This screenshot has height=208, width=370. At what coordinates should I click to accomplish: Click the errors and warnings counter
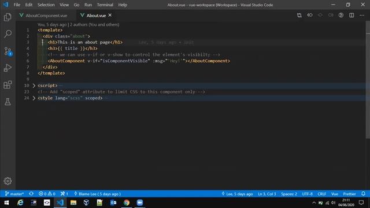click(47, 194)
